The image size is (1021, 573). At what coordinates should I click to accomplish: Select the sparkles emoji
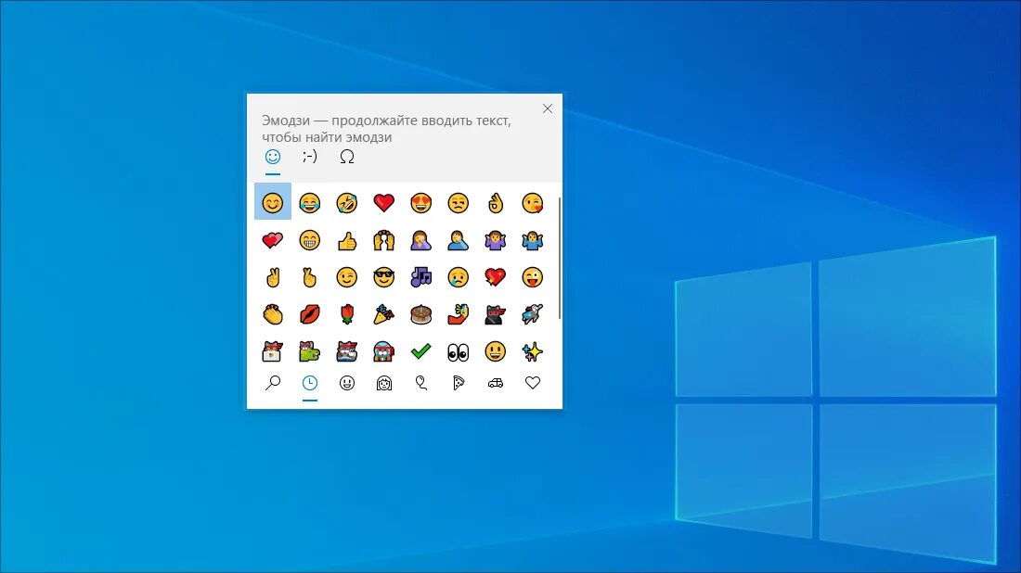click(532, 351)
